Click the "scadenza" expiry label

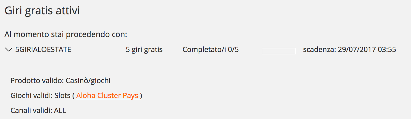tap(319, 50)
